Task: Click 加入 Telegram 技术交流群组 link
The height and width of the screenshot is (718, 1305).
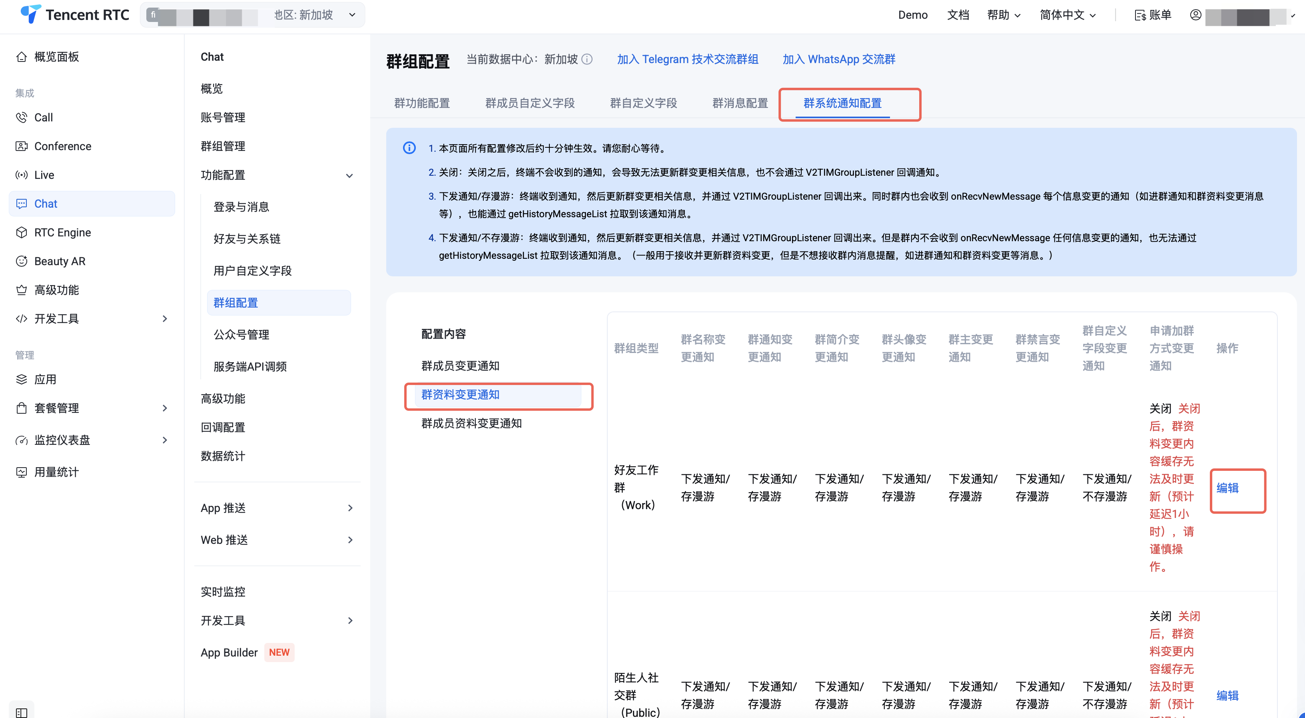Action: tap(687, 59)
